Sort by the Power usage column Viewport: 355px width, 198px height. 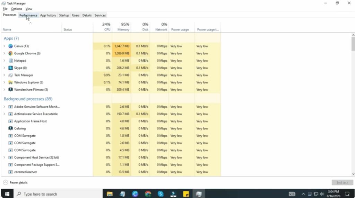[x=182, y=27]
